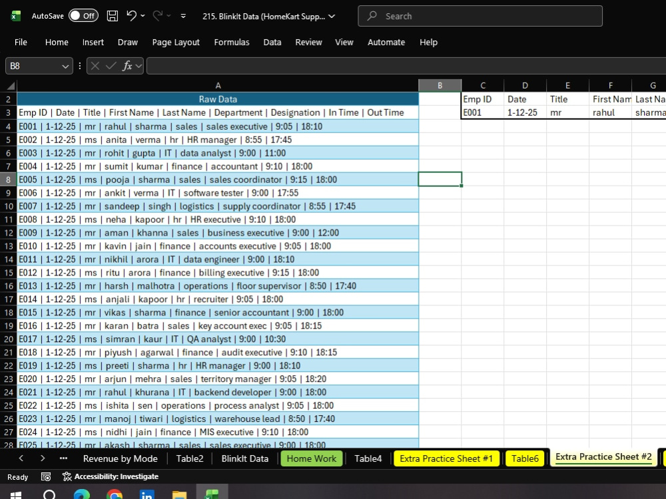Image resolution: width=666 pixels, height=499 pixels.
Task: Click the formula bar options dots
Action: click(80, 66)
